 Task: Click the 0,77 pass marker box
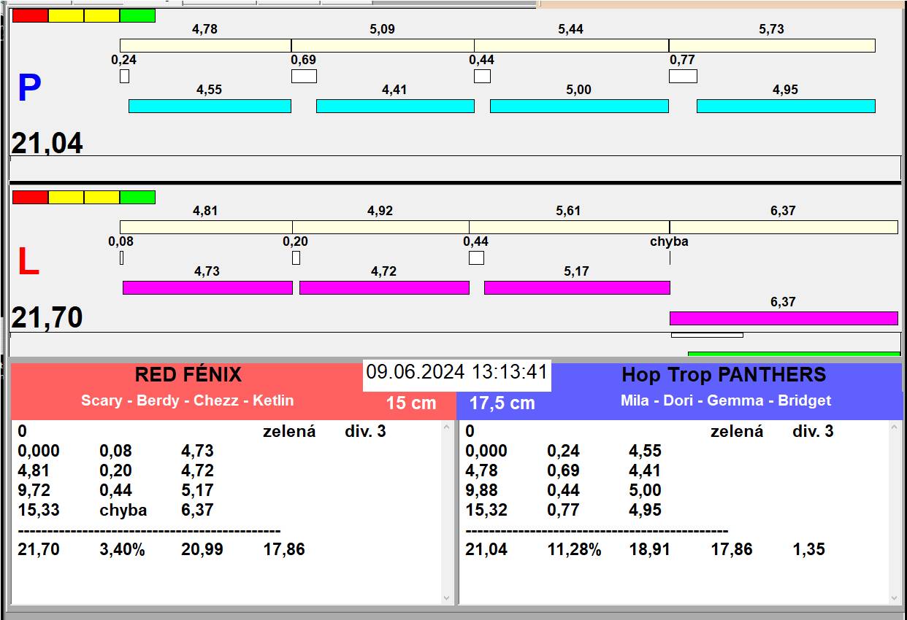(683, 76)
